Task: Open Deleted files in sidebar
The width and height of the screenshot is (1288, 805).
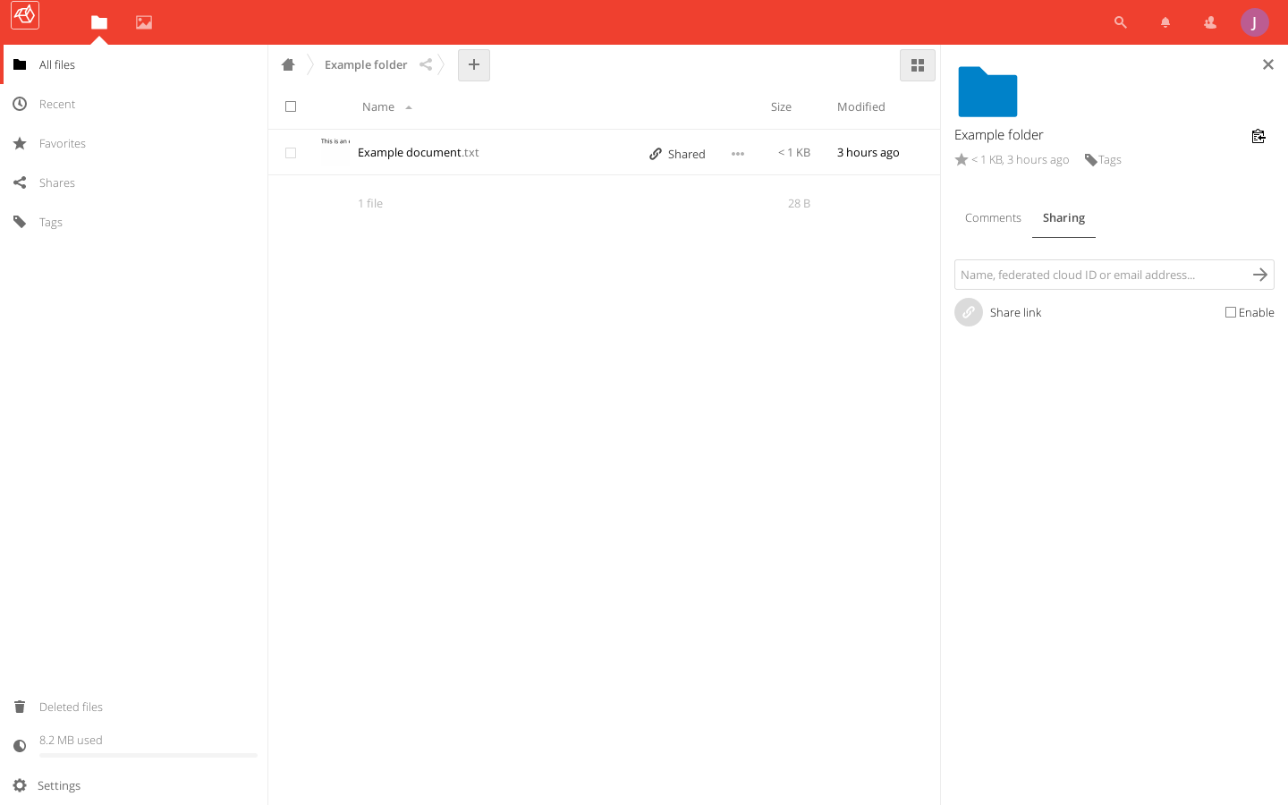Action: click(x=71, y=707)
